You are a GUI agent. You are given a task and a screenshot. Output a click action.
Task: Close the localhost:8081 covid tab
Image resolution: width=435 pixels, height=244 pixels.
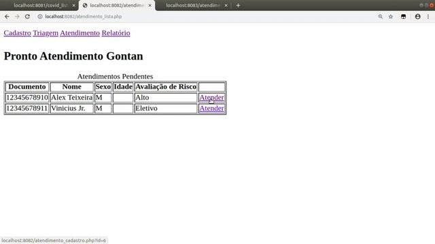point(74,5)
